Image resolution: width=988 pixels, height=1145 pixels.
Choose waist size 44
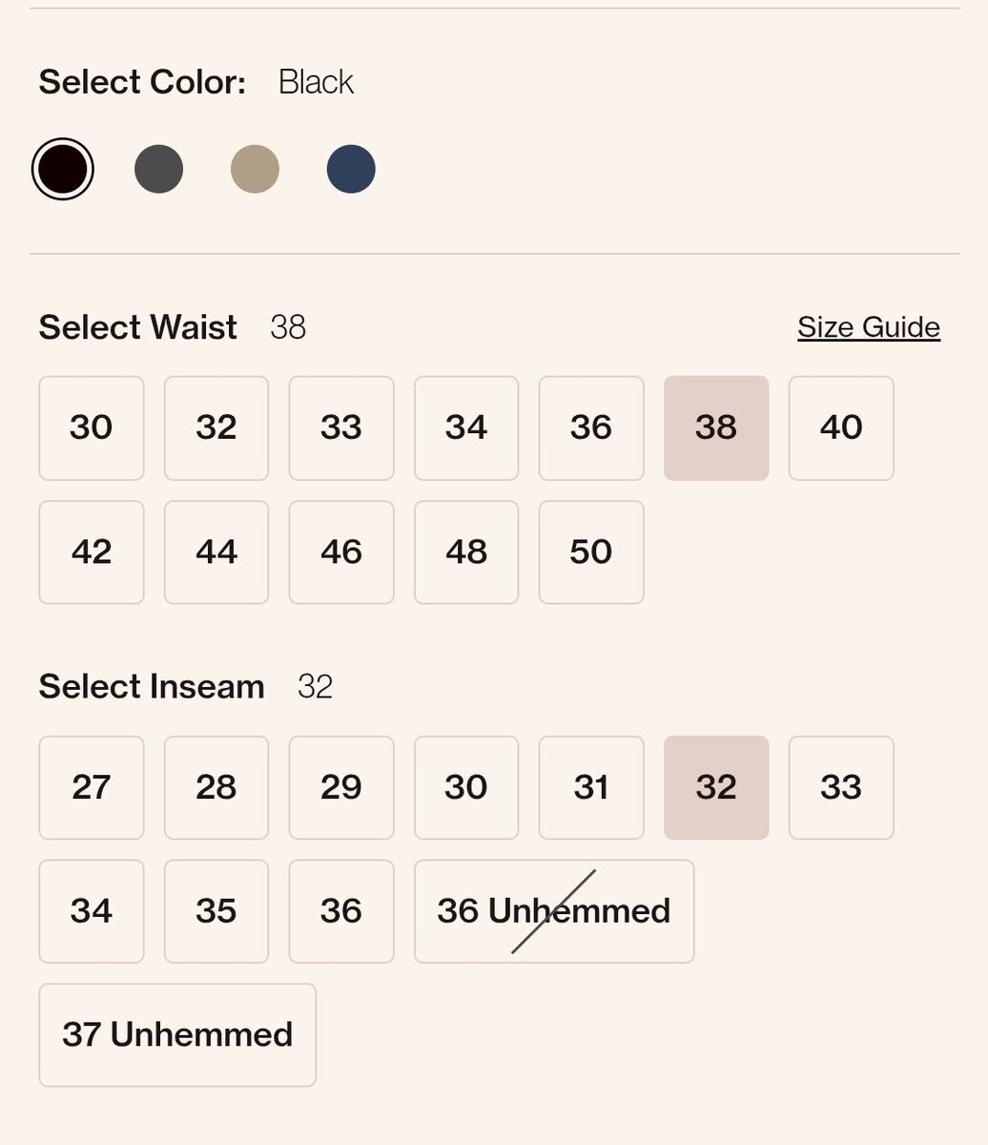(216, 552)
